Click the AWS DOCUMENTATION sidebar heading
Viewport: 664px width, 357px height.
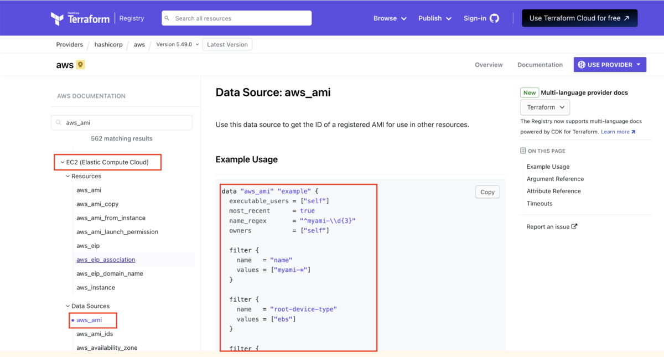91,96
